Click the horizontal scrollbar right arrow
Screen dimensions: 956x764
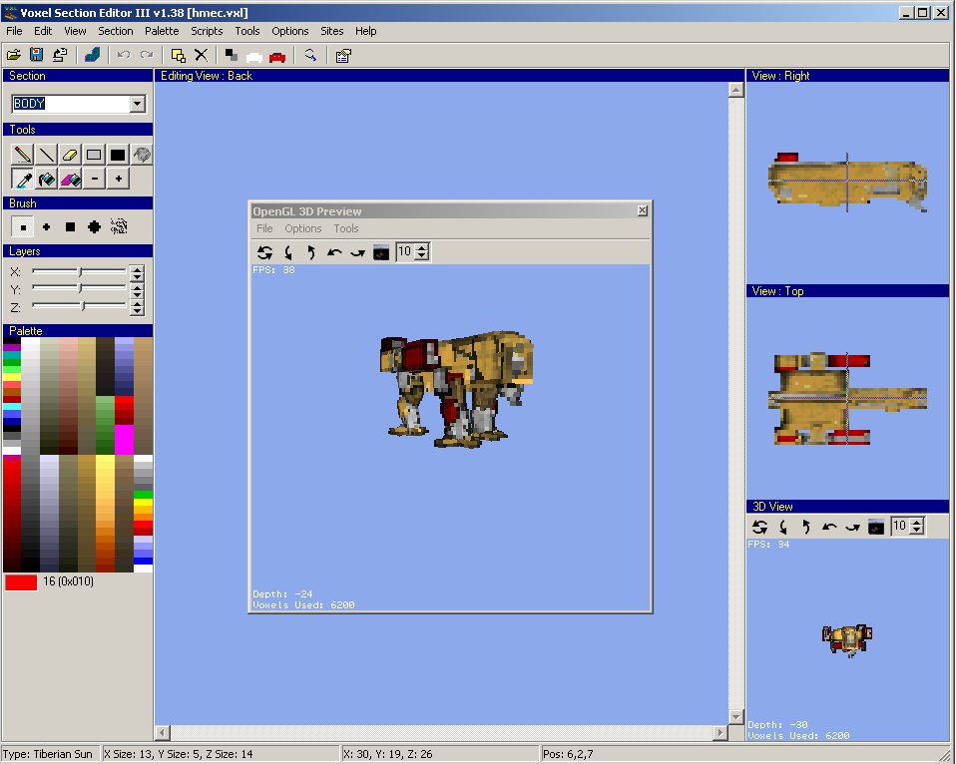(720, 732)
